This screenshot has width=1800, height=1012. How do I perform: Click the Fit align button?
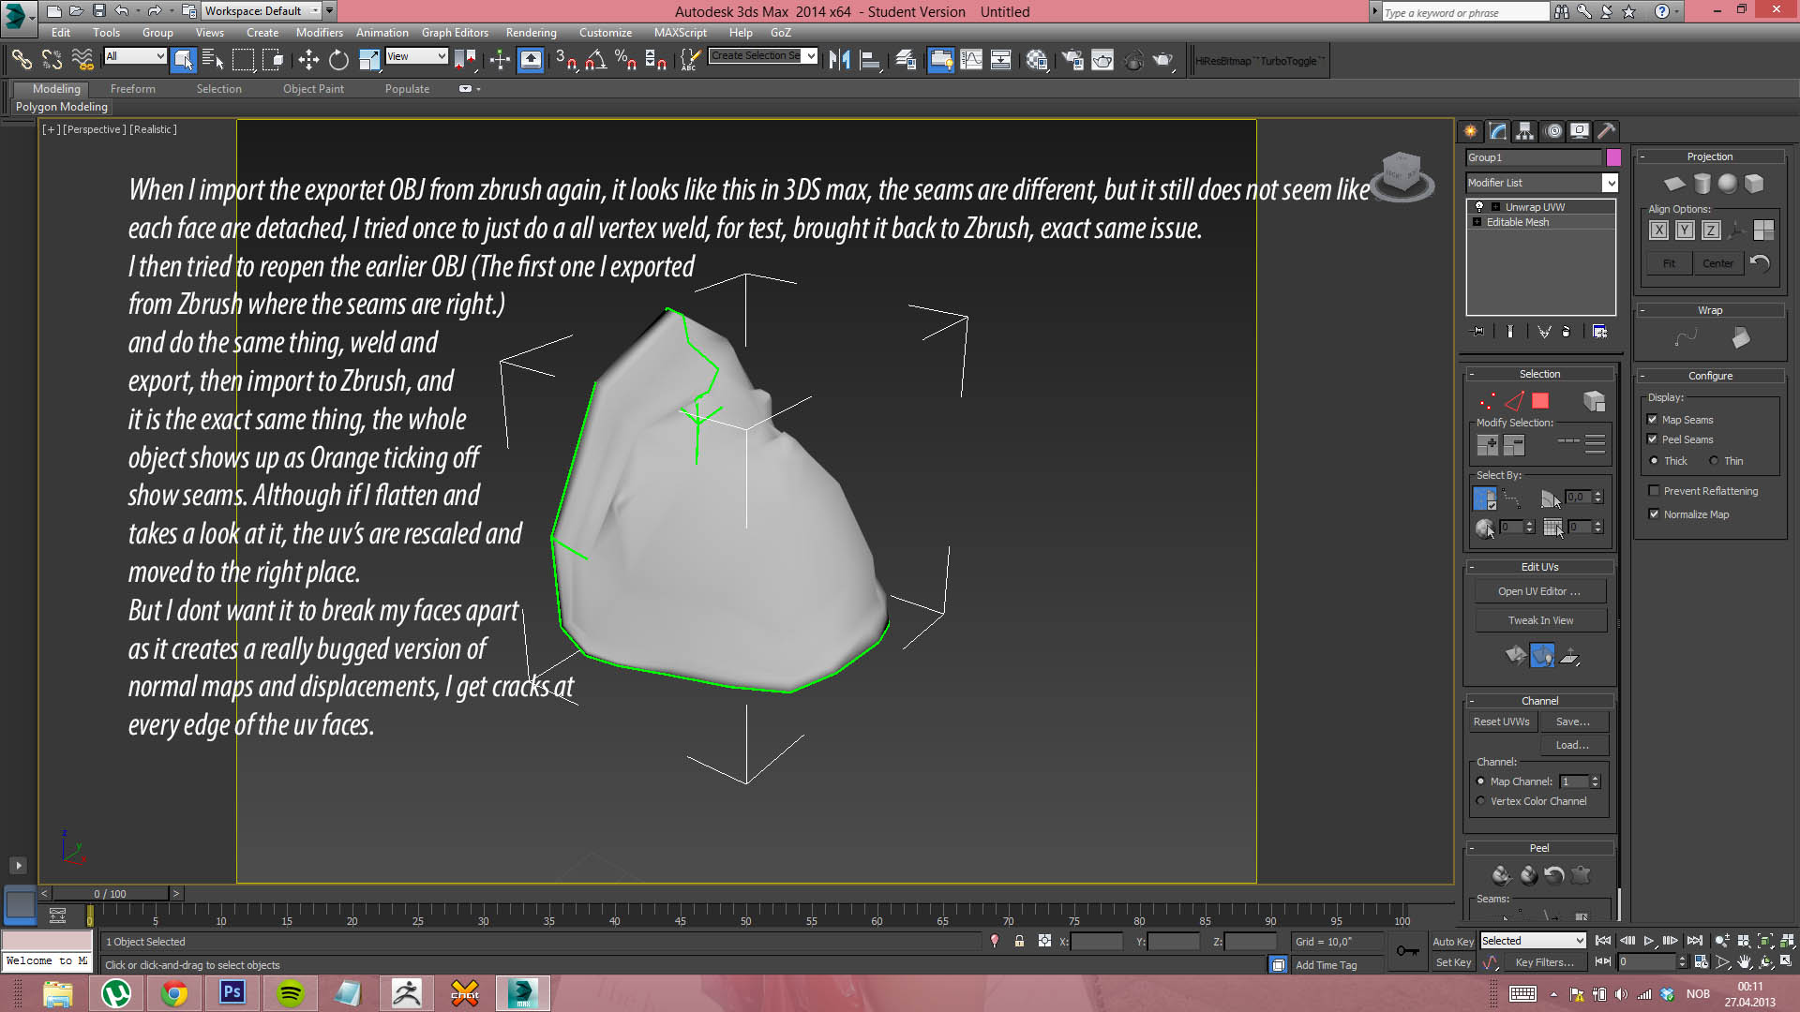pos(1669,263)
